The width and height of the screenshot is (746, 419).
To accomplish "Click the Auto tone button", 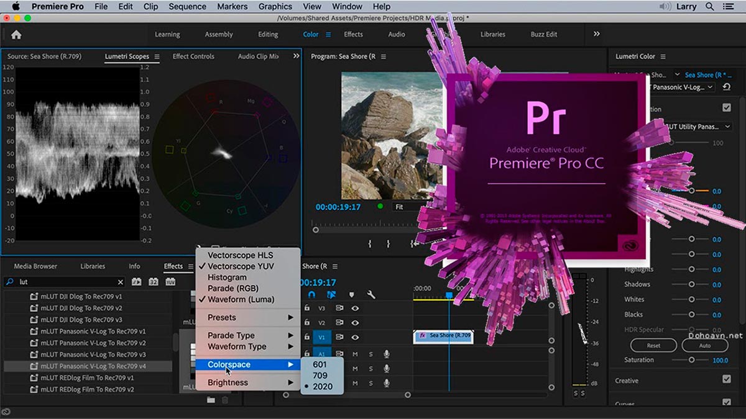I will click(x=704, y=346).
